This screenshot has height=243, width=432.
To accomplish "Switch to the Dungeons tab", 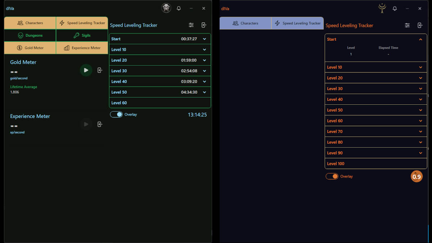I will point(30,36).
